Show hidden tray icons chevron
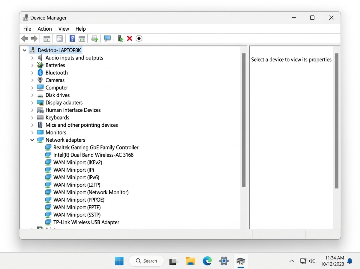Viewport: 360px width, 269px height. [x=291, y=261]
